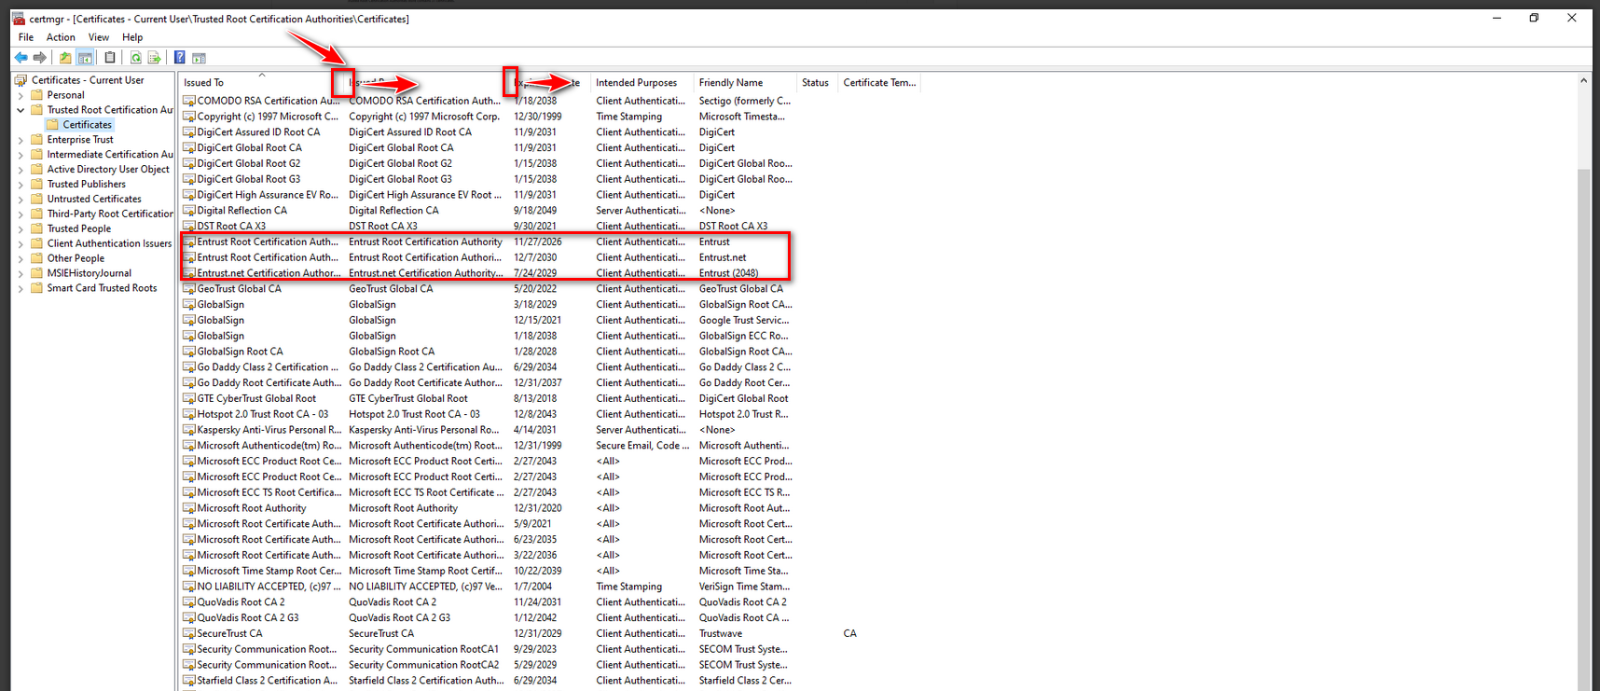Click the Trusted People folder icon
Image resolution: width=1600 pixels, height=691 pixels.
tap(37, 228)
